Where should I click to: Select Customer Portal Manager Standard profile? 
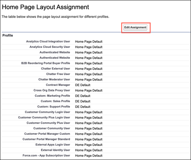click(x=46, y=139)
